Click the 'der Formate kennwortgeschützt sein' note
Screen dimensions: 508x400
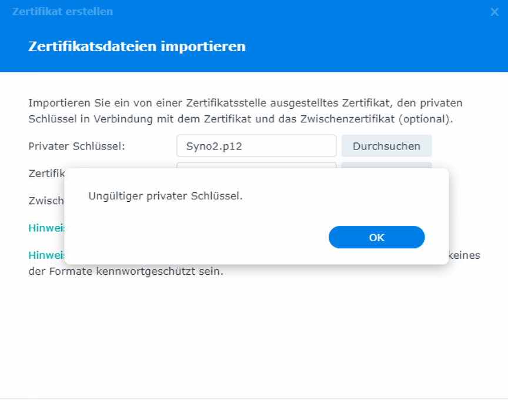[x=126, y=272]
